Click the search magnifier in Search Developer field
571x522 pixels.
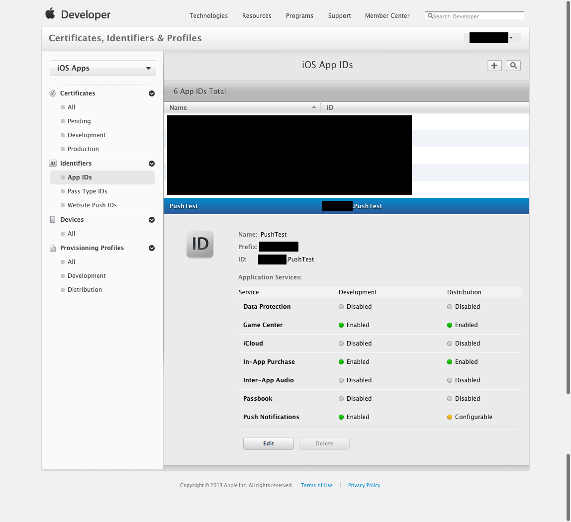pyautogui.click(x=430, y=15)
